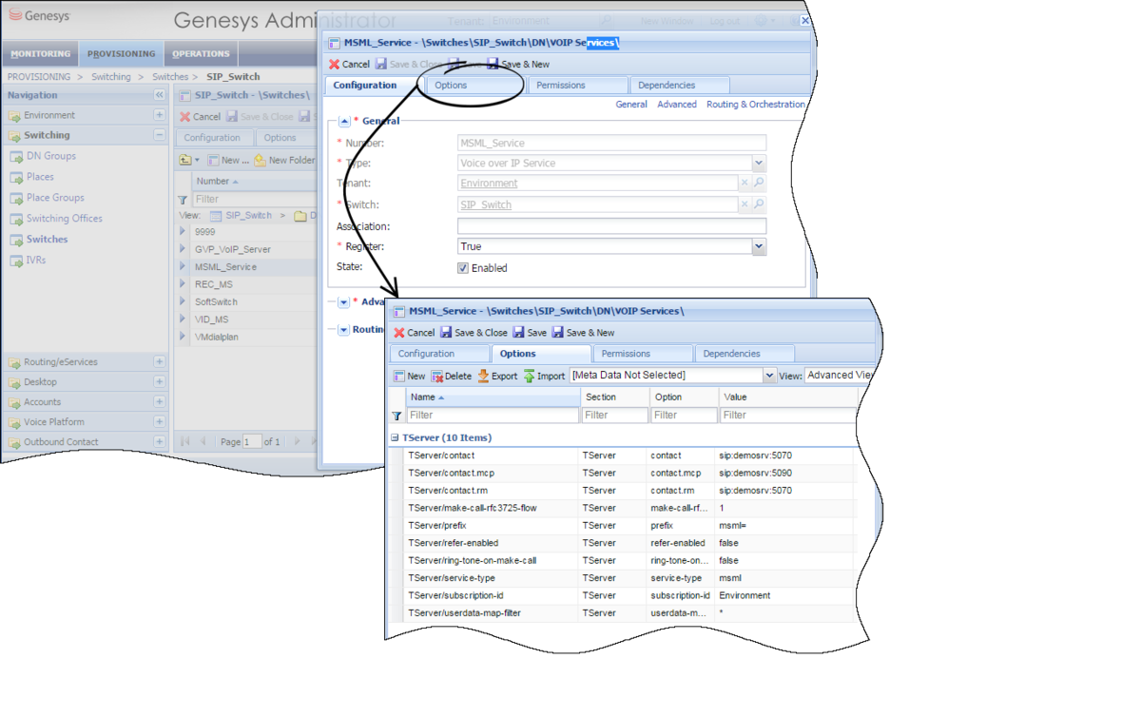1141x717 pixels.
Task: Click the funnel filter icon in SIP_Switch list
Action: click(x=184, y=200)
